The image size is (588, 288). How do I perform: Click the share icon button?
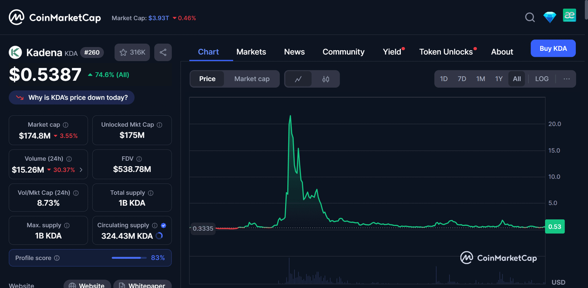tap(163, 52)
